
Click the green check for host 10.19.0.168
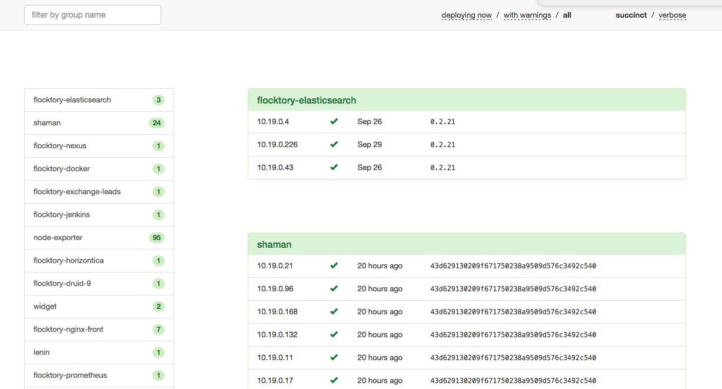point(334,312)
